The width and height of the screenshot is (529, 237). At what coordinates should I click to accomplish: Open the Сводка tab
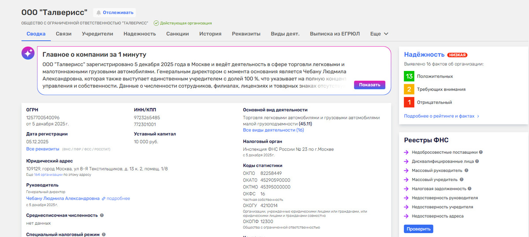[x=36, y=34]
